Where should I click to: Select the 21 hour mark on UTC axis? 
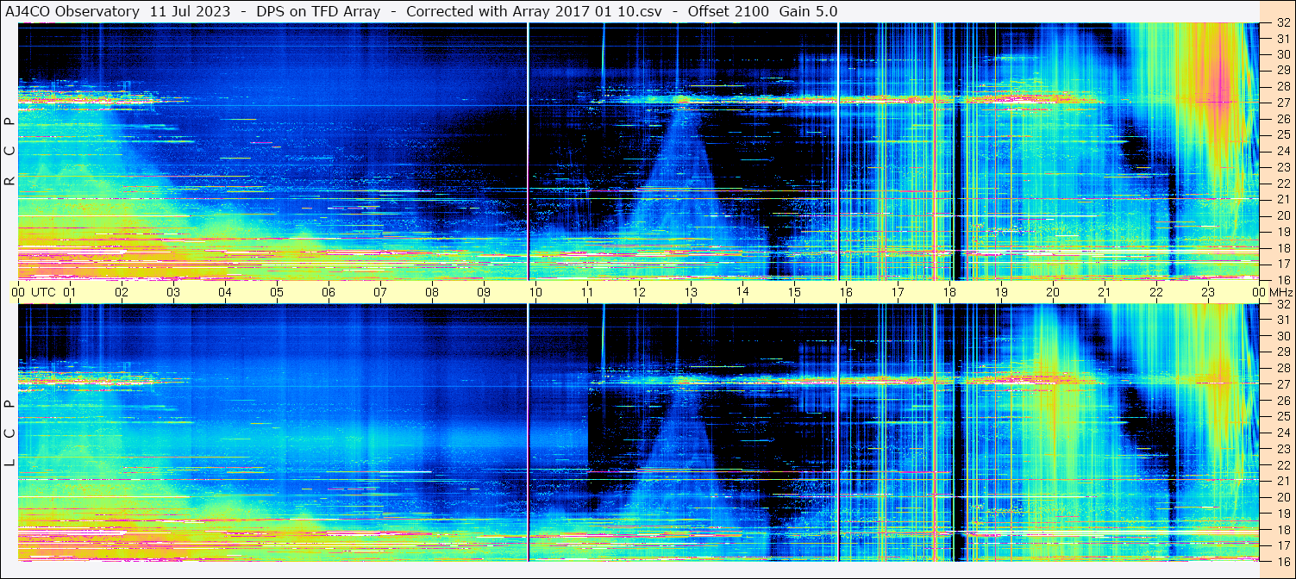(x=1105, y=292)
